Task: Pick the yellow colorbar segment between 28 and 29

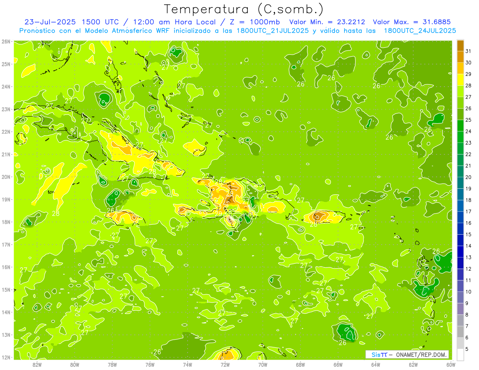Action: pyautogui.click(x=460, y=80)
